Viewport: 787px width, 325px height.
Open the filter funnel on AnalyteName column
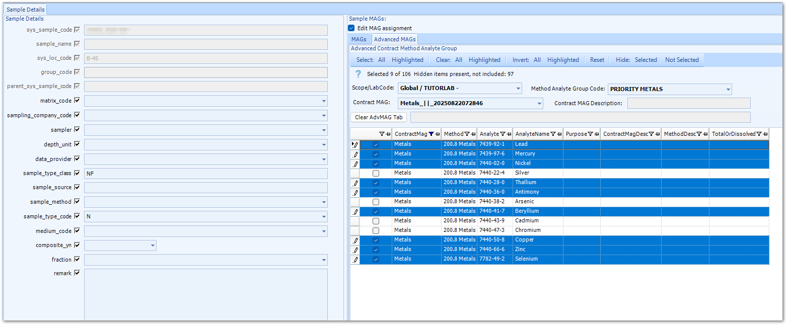[x=554, y=134]
